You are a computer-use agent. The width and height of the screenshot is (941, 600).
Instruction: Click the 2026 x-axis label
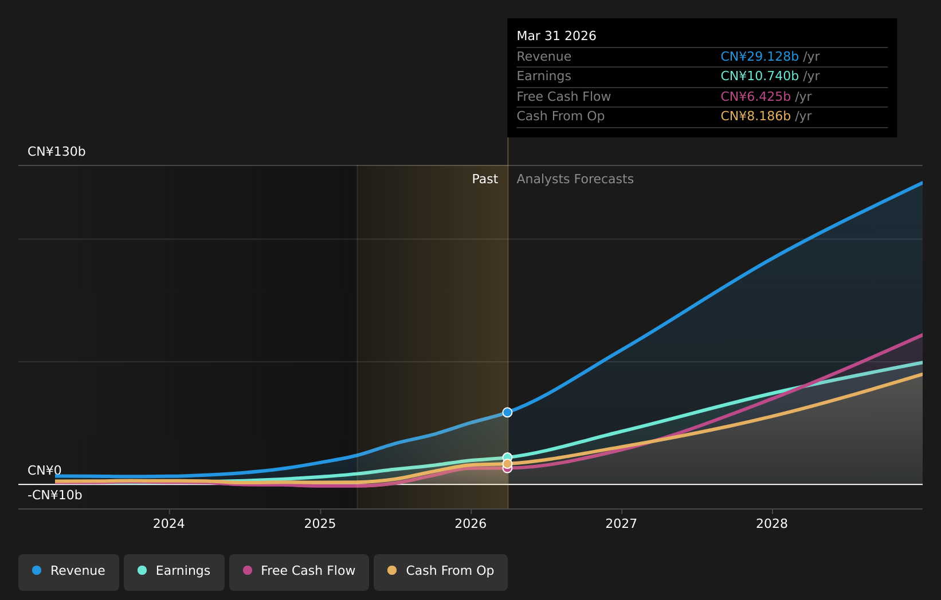(x=471, y=524)
